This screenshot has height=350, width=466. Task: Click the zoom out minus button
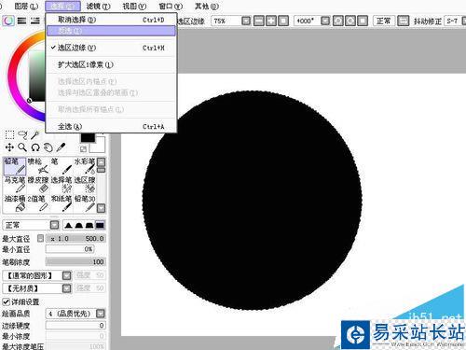(x=258, y=21)
